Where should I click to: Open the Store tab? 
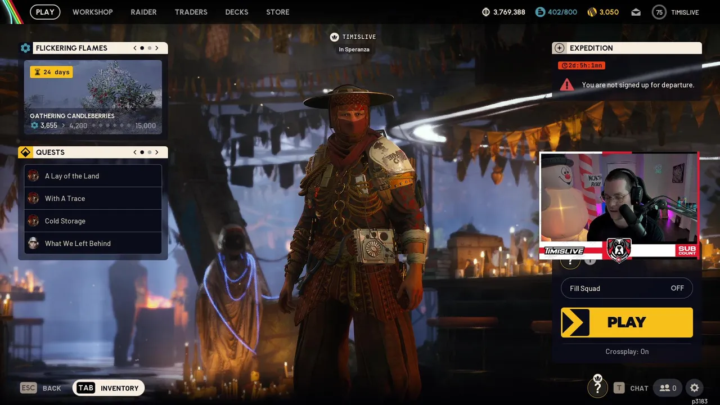click(278, 12)
